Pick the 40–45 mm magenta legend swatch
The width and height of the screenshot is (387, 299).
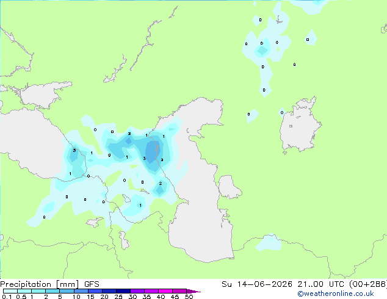pyautogui.click(x=165, y=291)
